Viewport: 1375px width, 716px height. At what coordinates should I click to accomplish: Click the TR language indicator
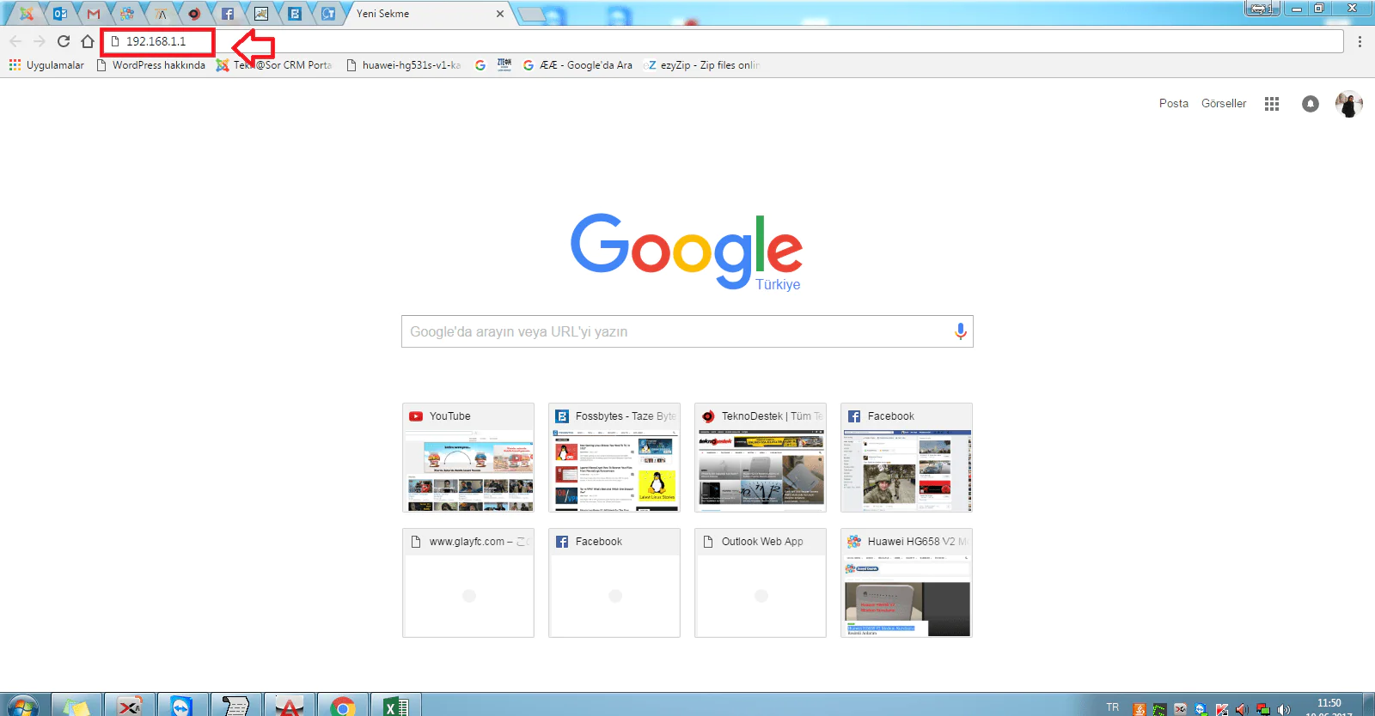pyautogui.click(x=1113, y=707)
